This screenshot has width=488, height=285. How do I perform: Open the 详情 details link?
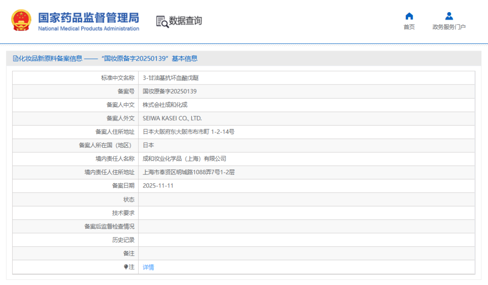point(148,267)
